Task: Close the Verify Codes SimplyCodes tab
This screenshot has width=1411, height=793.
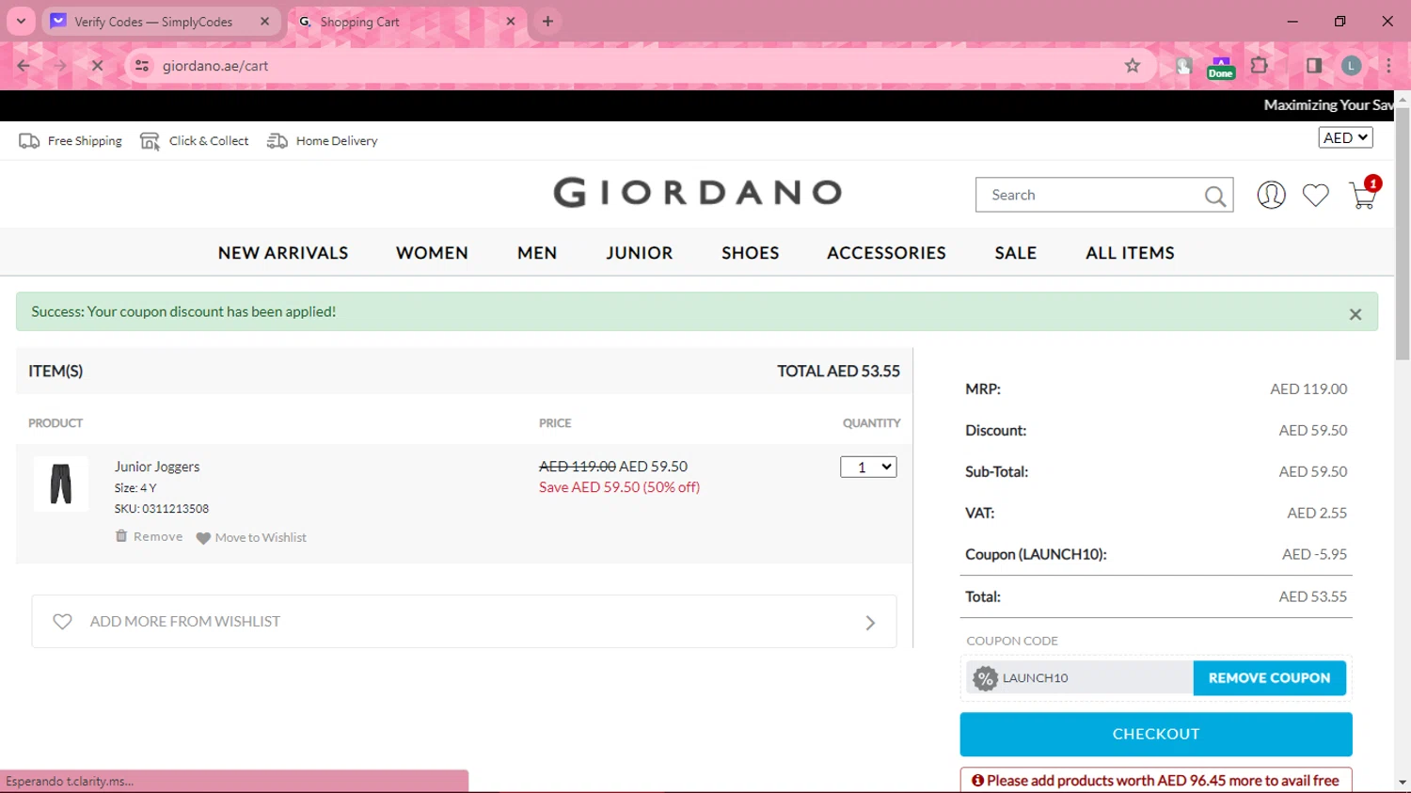Action: click(x=264, y=21)
